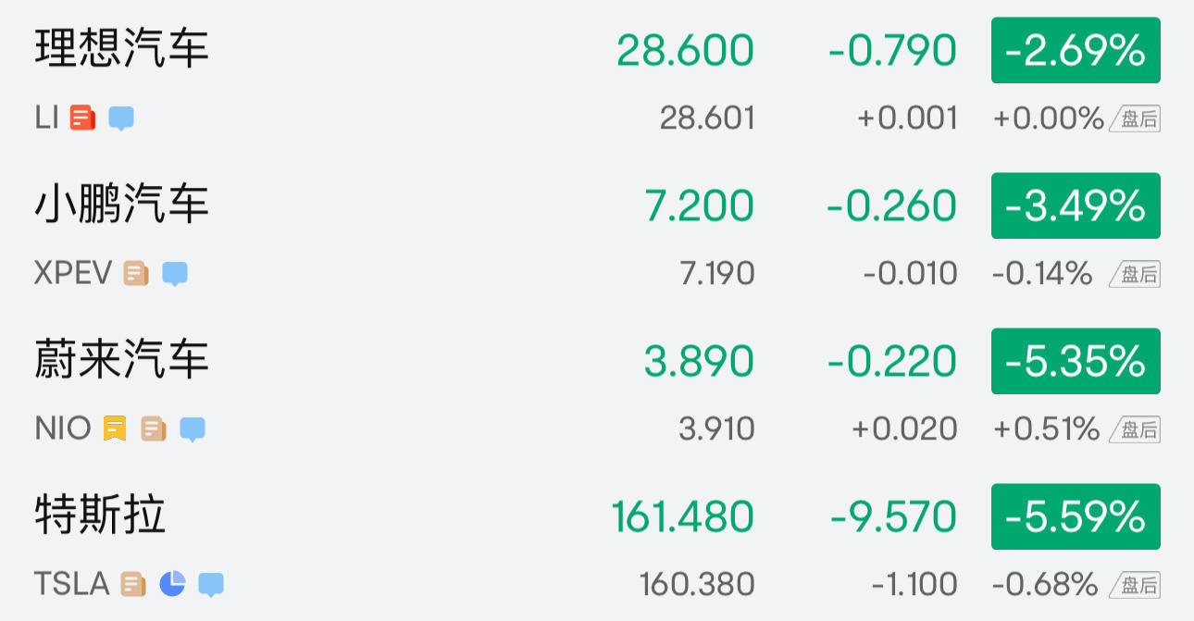Toggle the -2.69% change badge for 理想汽车

(x=1076, y=50)
